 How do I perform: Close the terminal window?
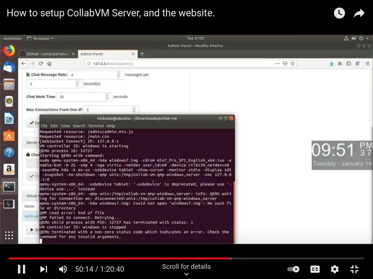tap(231, 118)
